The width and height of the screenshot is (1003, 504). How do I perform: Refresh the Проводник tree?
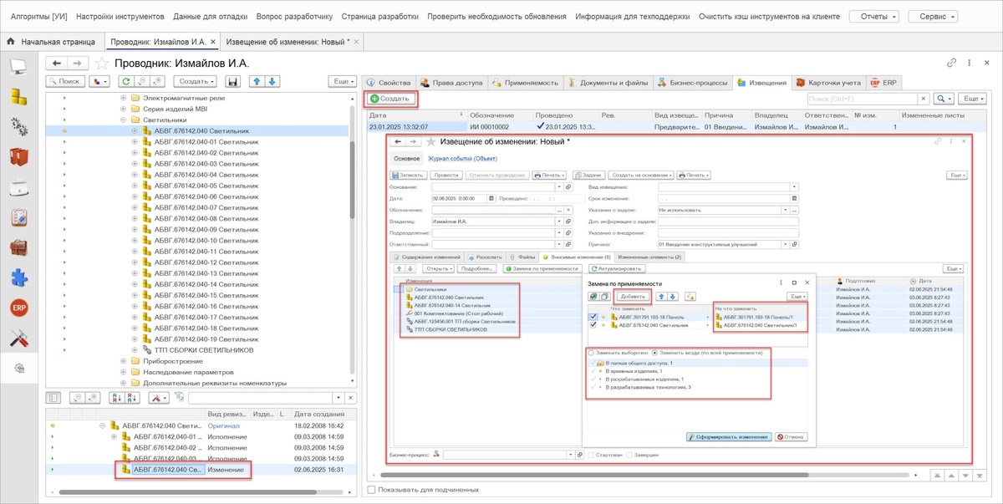coord(125,81)
